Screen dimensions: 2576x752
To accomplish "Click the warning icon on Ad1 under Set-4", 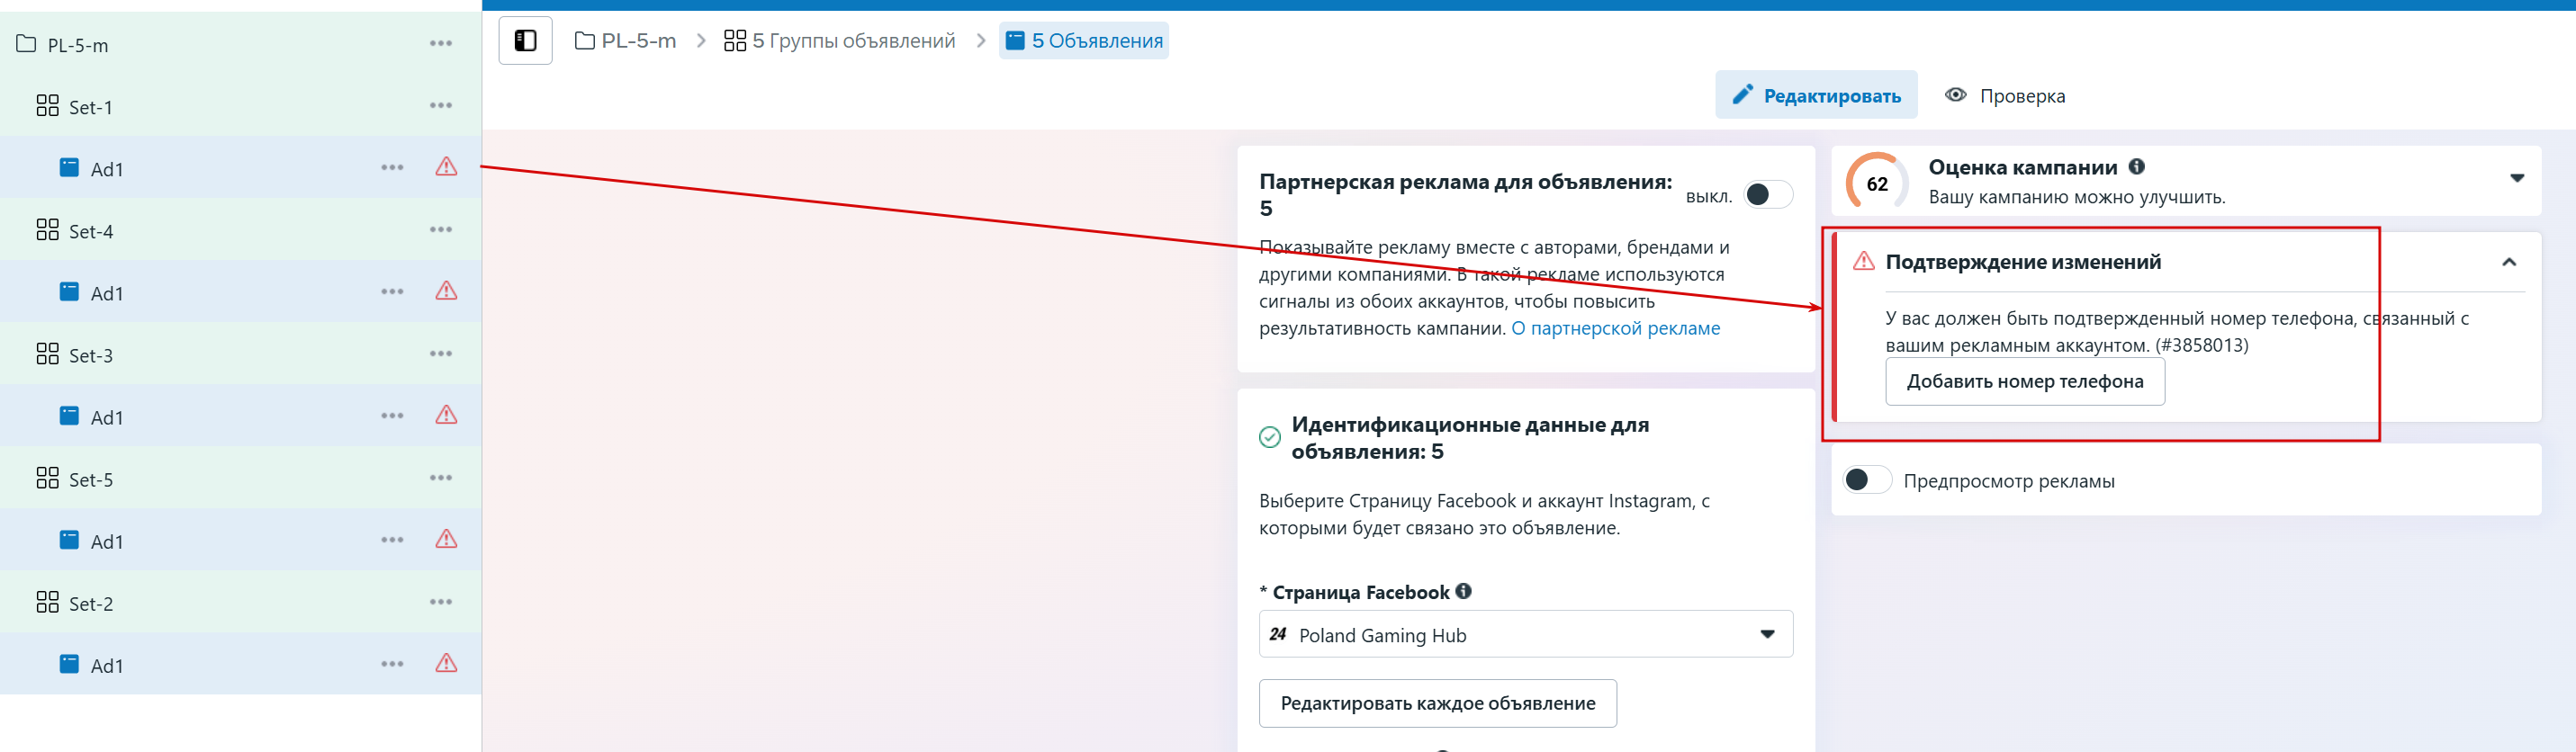I will [446, 291].
